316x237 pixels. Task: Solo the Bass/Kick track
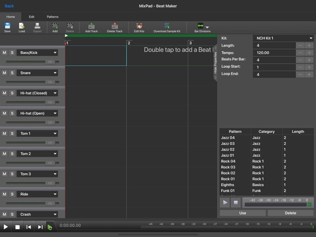click(x=12, y=53)
